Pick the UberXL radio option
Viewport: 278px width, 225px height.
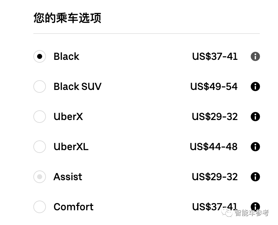(40, 147)
